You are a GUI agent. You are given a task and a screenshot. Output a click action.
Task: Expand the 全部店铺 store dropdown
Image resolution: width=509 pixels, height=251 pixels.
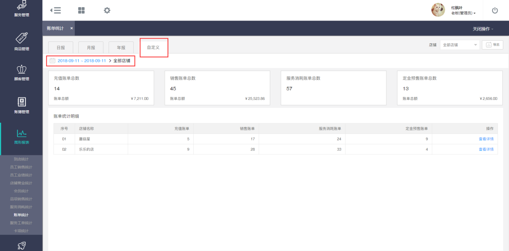(460, 45)
